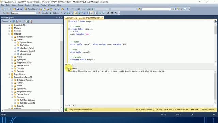
Task: Collapse the ReportServerTempDB database node
Action: [9, 77]
